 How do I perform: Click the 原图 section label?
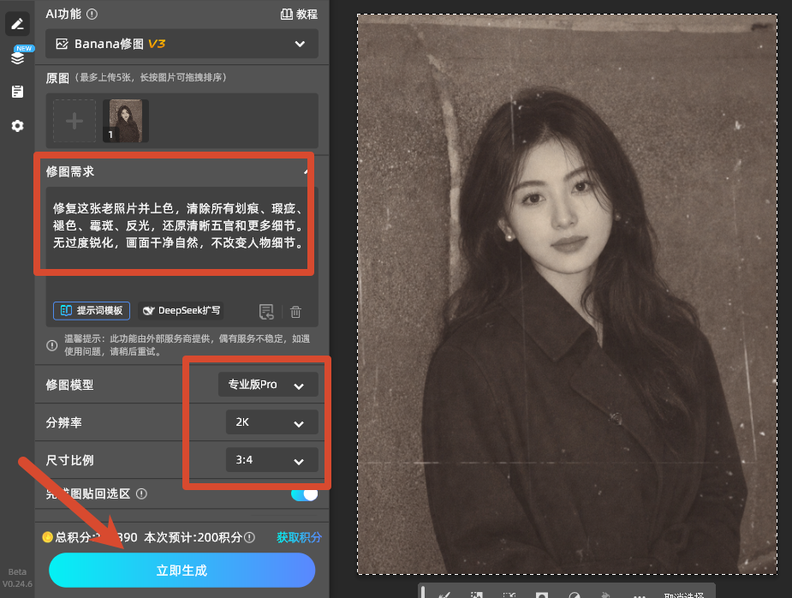coord(57,78)
